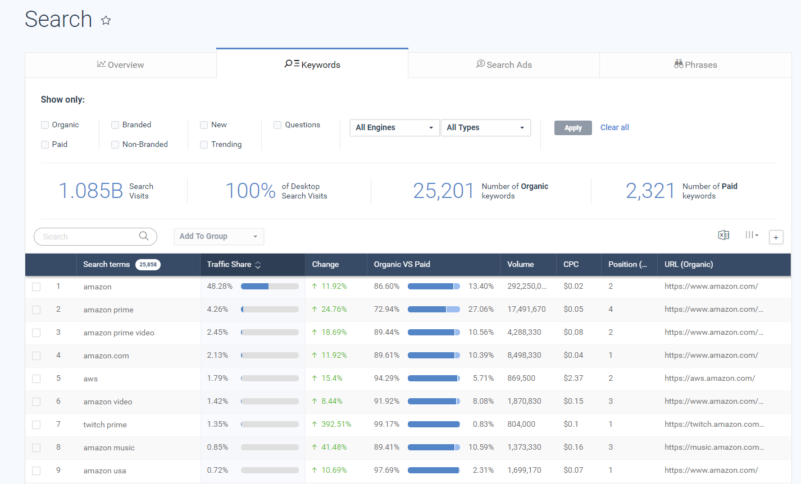
Task: Click the 25,201 organic keywords number
Action: tap(444, 191)
